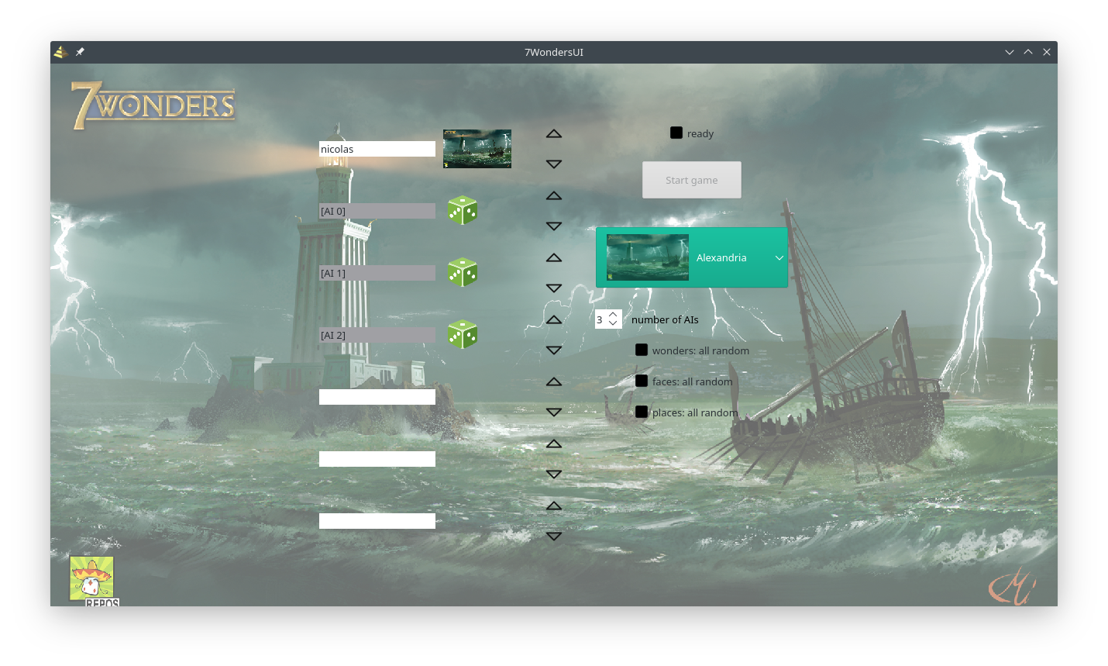The image size is (1108, 666).
Task: Click the AI 1 name field
Action: tap(377, 273)
